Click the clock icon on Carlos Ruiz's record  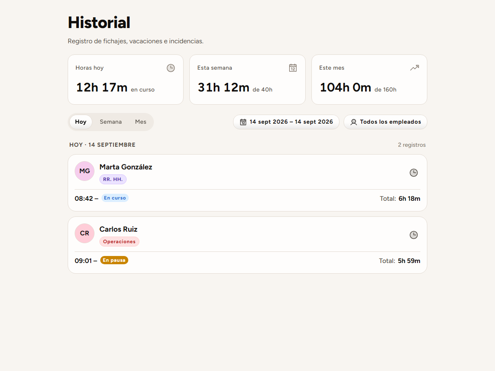pos(414,235)
